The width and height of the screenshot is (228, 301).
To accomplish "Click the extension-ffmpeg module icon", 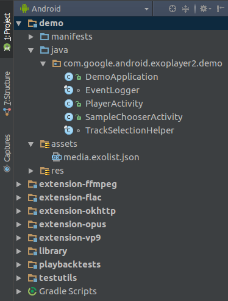I will (32, 184).
